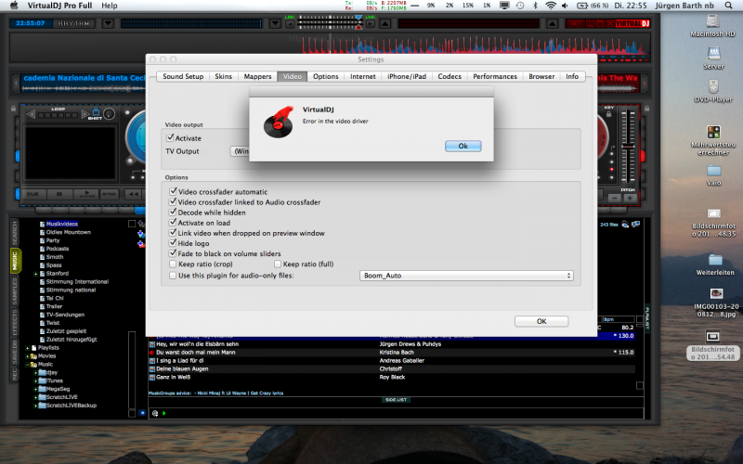Screen dimensions: 743x464
Task: Toggle Fade to black on volume sliders
Action: point(173,253)
